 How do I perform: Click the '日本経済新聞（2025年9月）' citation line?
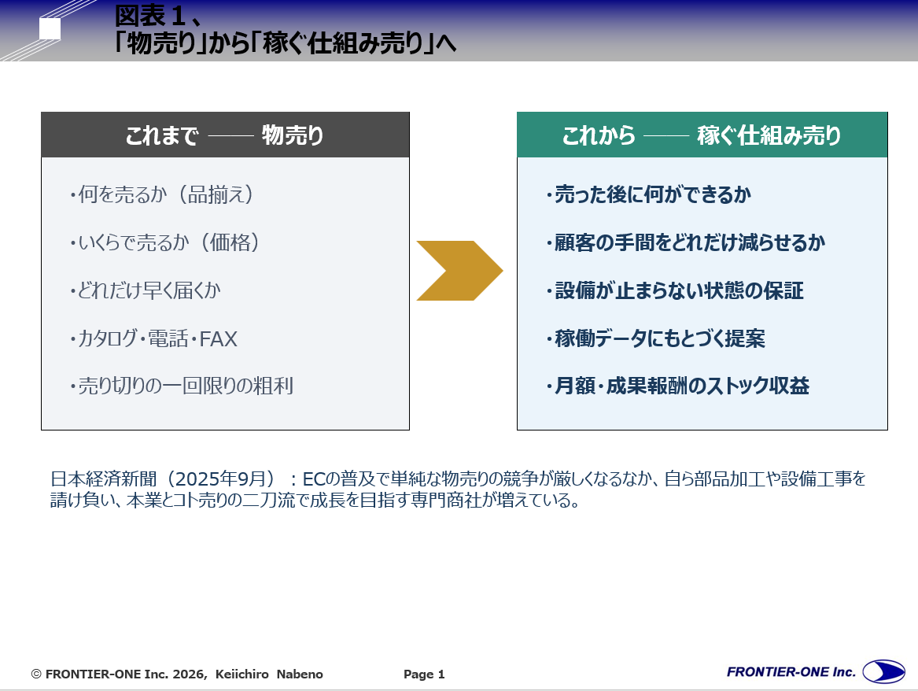pyautogui.click(x=458, y=479)
